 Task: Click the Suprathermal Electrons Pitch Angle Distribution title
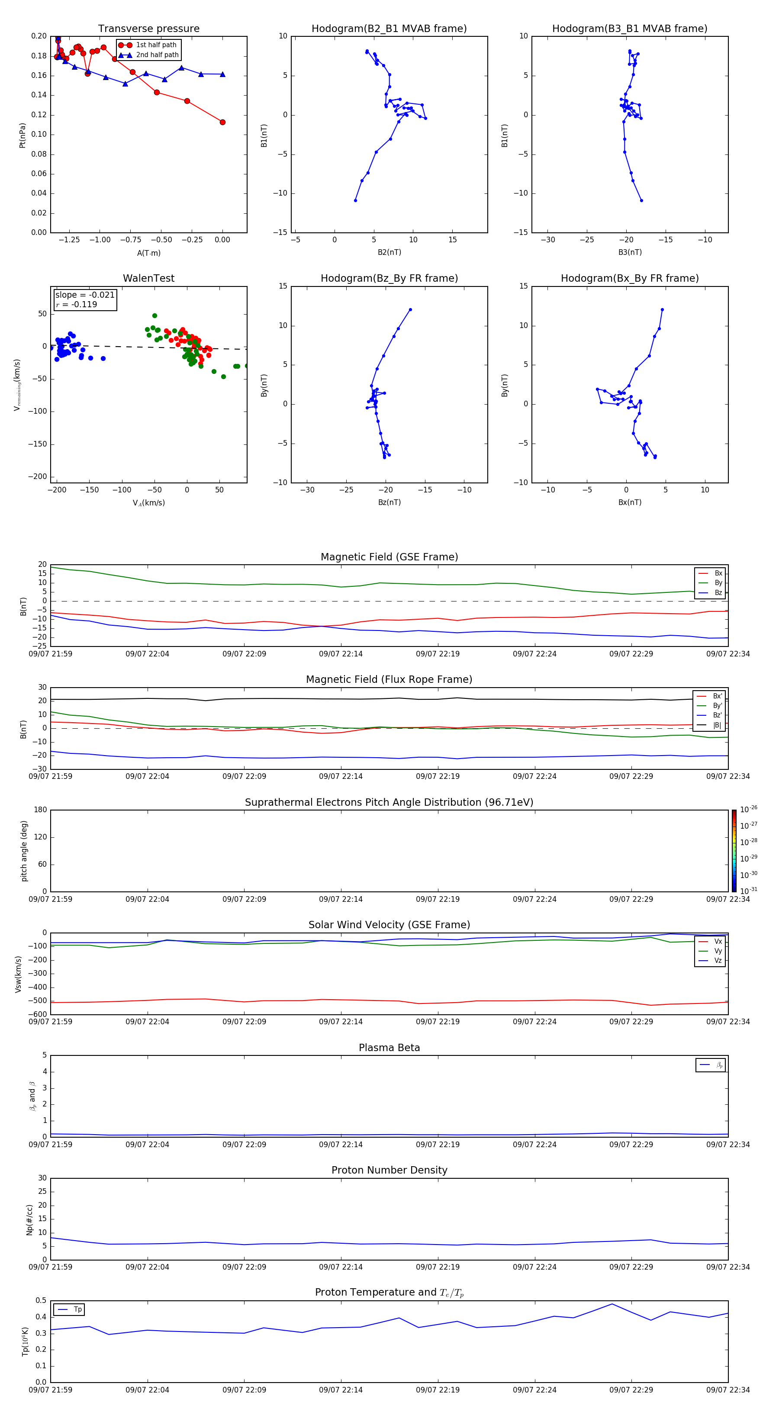[389, 803]
